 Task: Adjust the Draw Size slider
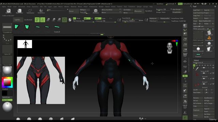point(133,21)
